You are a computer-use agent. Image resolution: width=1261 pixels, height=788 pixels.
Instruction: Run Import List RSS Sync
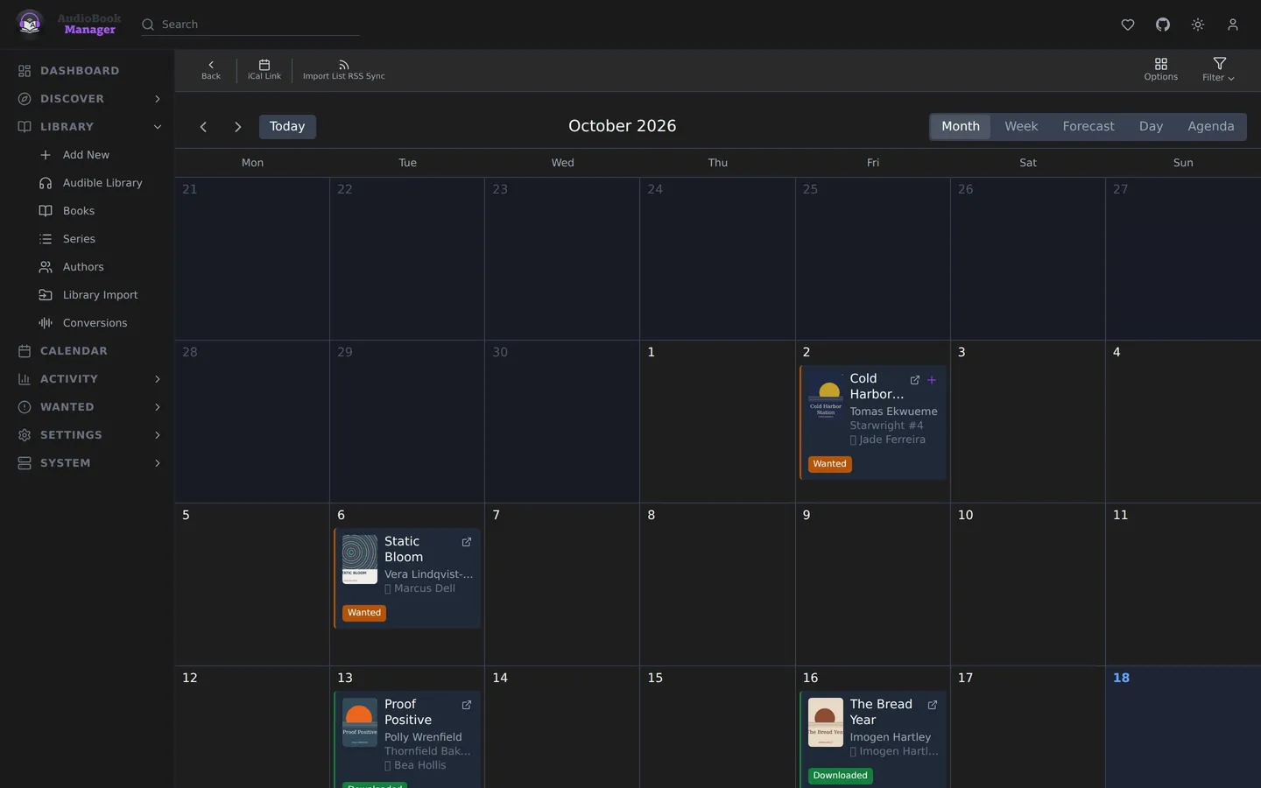344,70
